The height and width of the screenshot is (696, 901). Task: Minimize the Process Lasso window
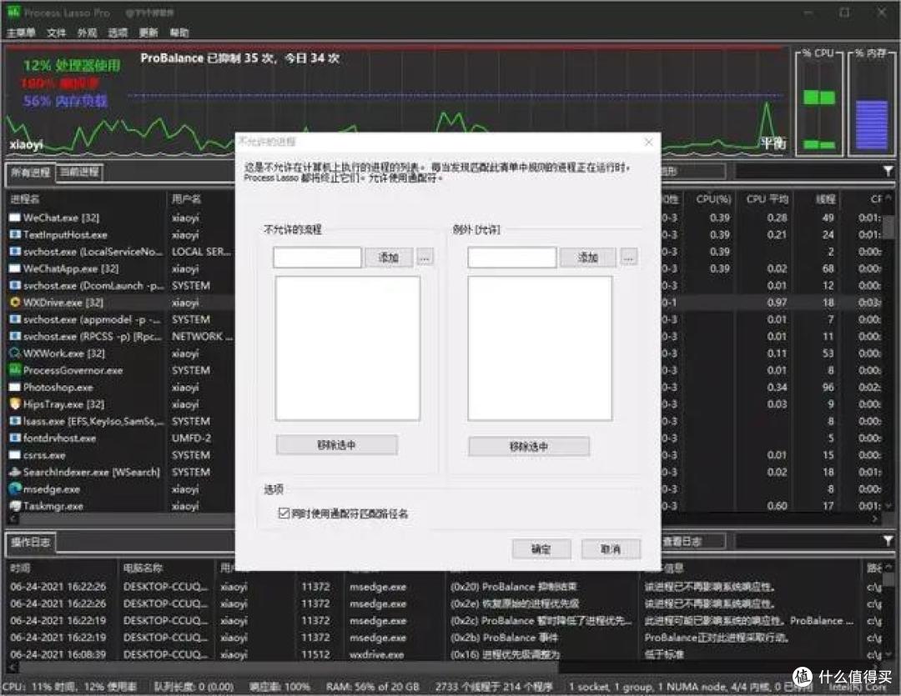(x=808, y=12)
